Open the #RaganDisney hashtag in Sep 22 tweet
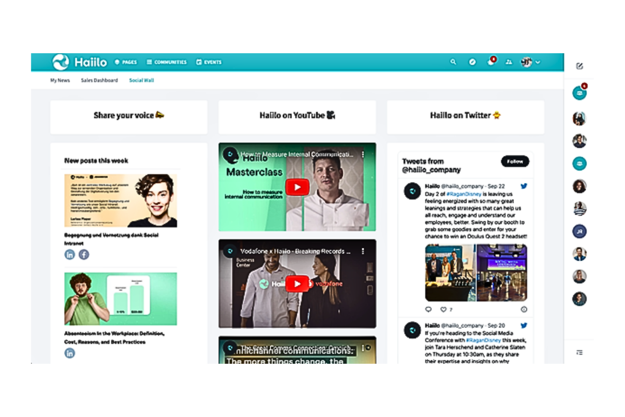This screenshot has width=625, height=417. (464, 194)
